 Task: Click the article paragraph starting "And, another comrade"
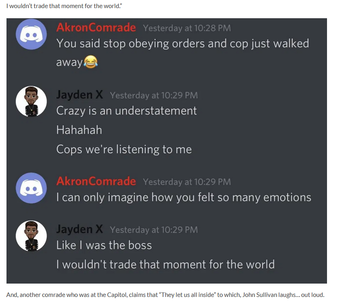(x=165, y=295)
